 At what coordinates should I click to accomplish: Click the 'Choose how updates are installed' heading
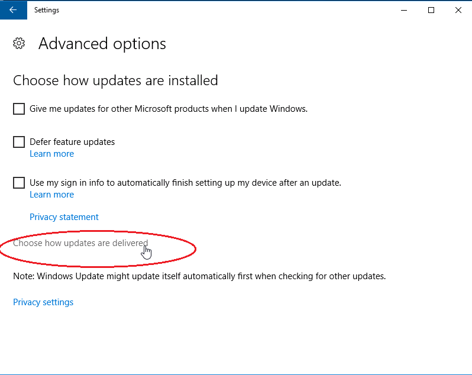[115, 80]
